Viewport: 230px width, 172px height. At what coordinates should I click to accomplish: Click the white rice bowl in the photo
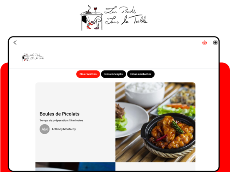(x=145, y=93)
